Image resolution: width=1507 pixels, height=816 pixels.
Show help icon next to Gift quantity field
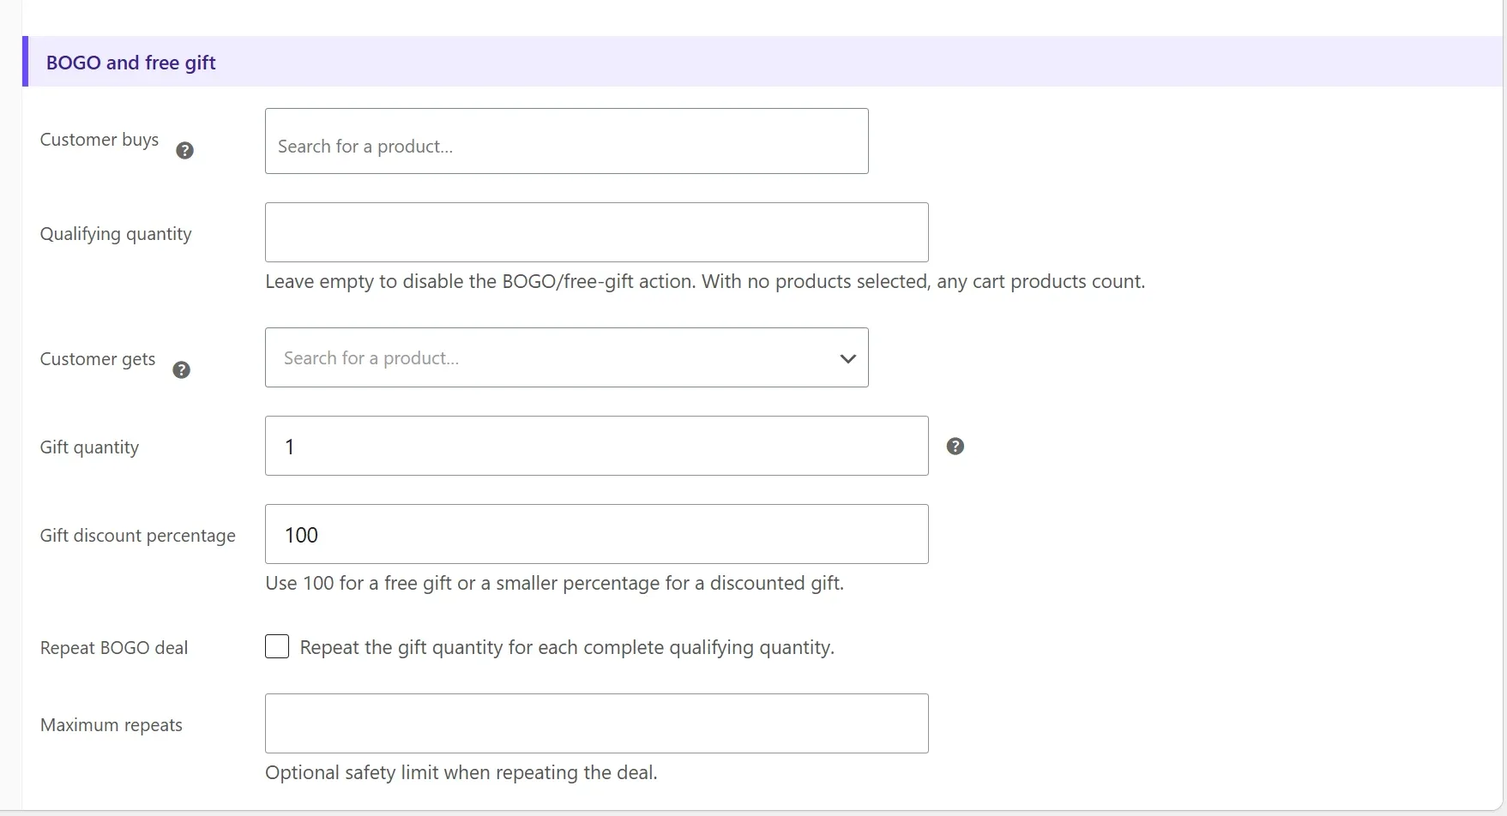pos(955,447)
